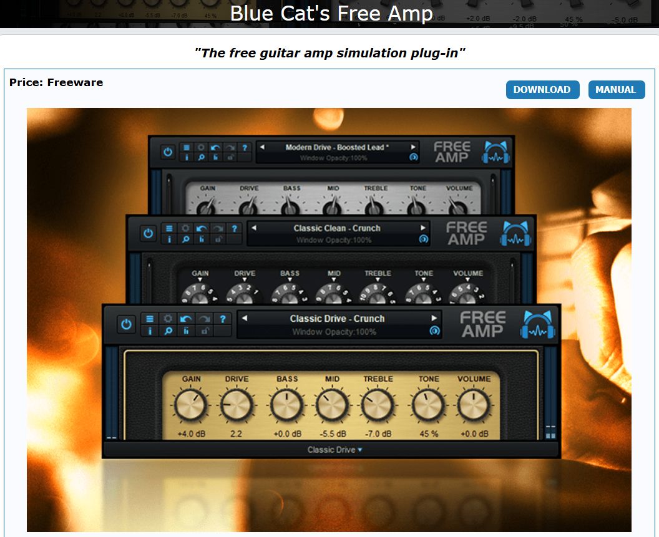Click magnifier icon on Classic Clean amp
The height and width of the screenshot is (537, 659).
(185, 239)
